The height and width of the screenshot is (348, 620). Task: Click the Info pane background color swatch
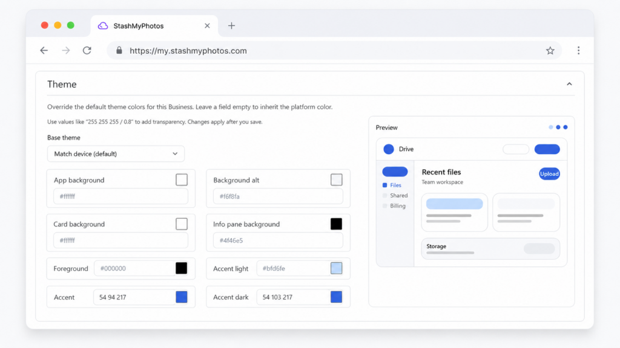click(x=336, y=224)
